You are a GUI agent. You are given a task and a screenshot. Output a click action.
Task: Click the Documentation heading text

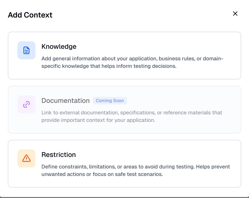65,101
